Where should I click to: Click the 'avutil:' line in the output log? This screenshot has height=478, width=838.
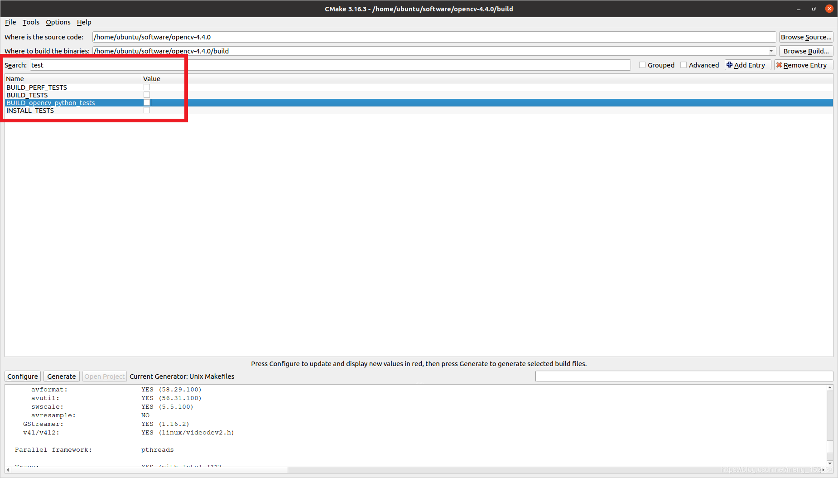45,398
